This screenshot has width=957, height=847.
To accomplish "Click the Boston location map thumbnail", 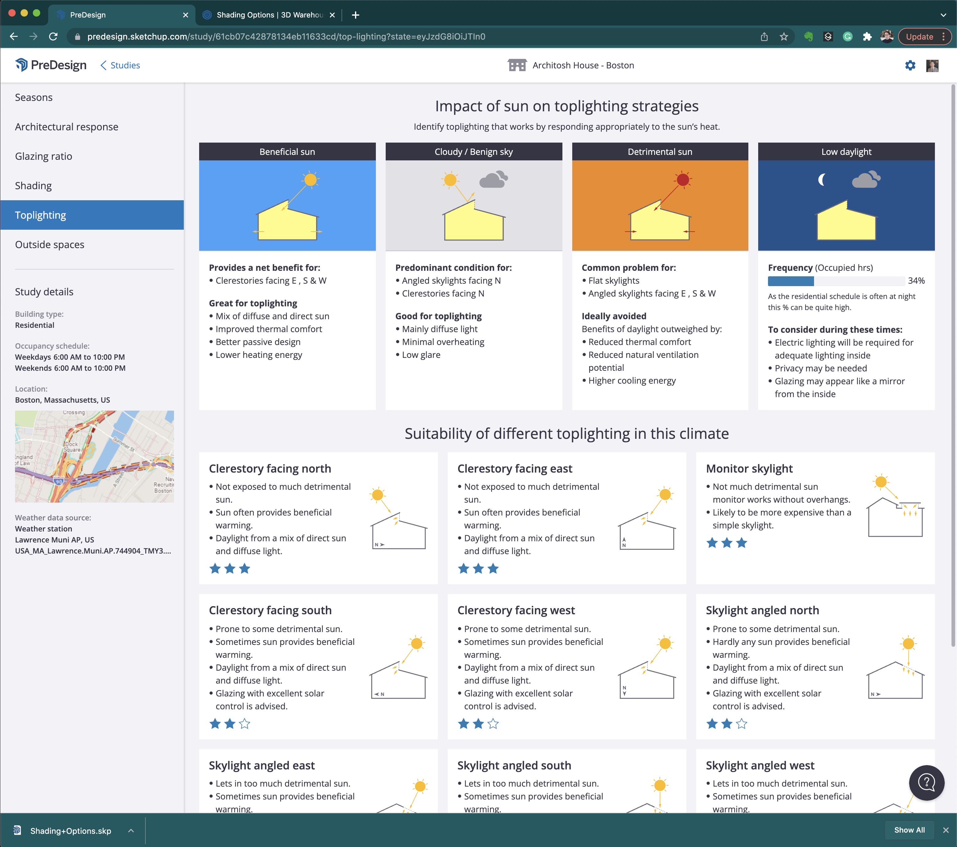I will coord(94,456).
